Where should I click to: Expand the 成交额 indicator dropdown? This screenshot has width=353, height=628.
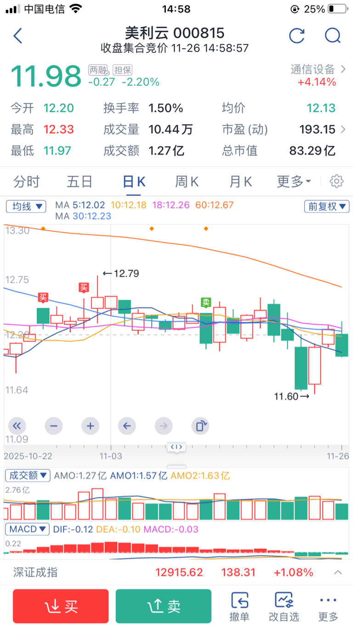[28, 475]
